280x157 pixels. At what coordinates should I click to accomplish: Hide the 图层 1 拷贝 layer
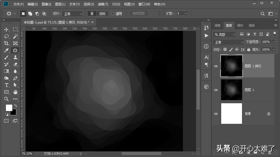216,66
